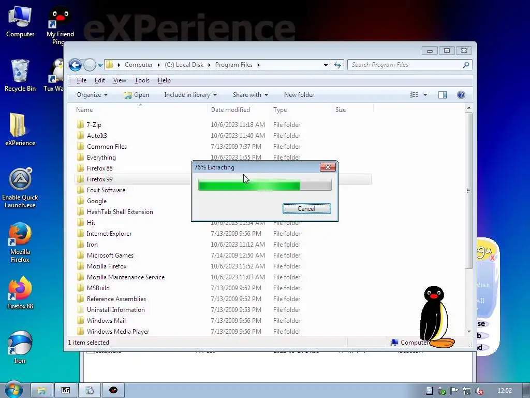Click the scrollbar down arrow
Viewport: 530px width, 398px height.
469,332
